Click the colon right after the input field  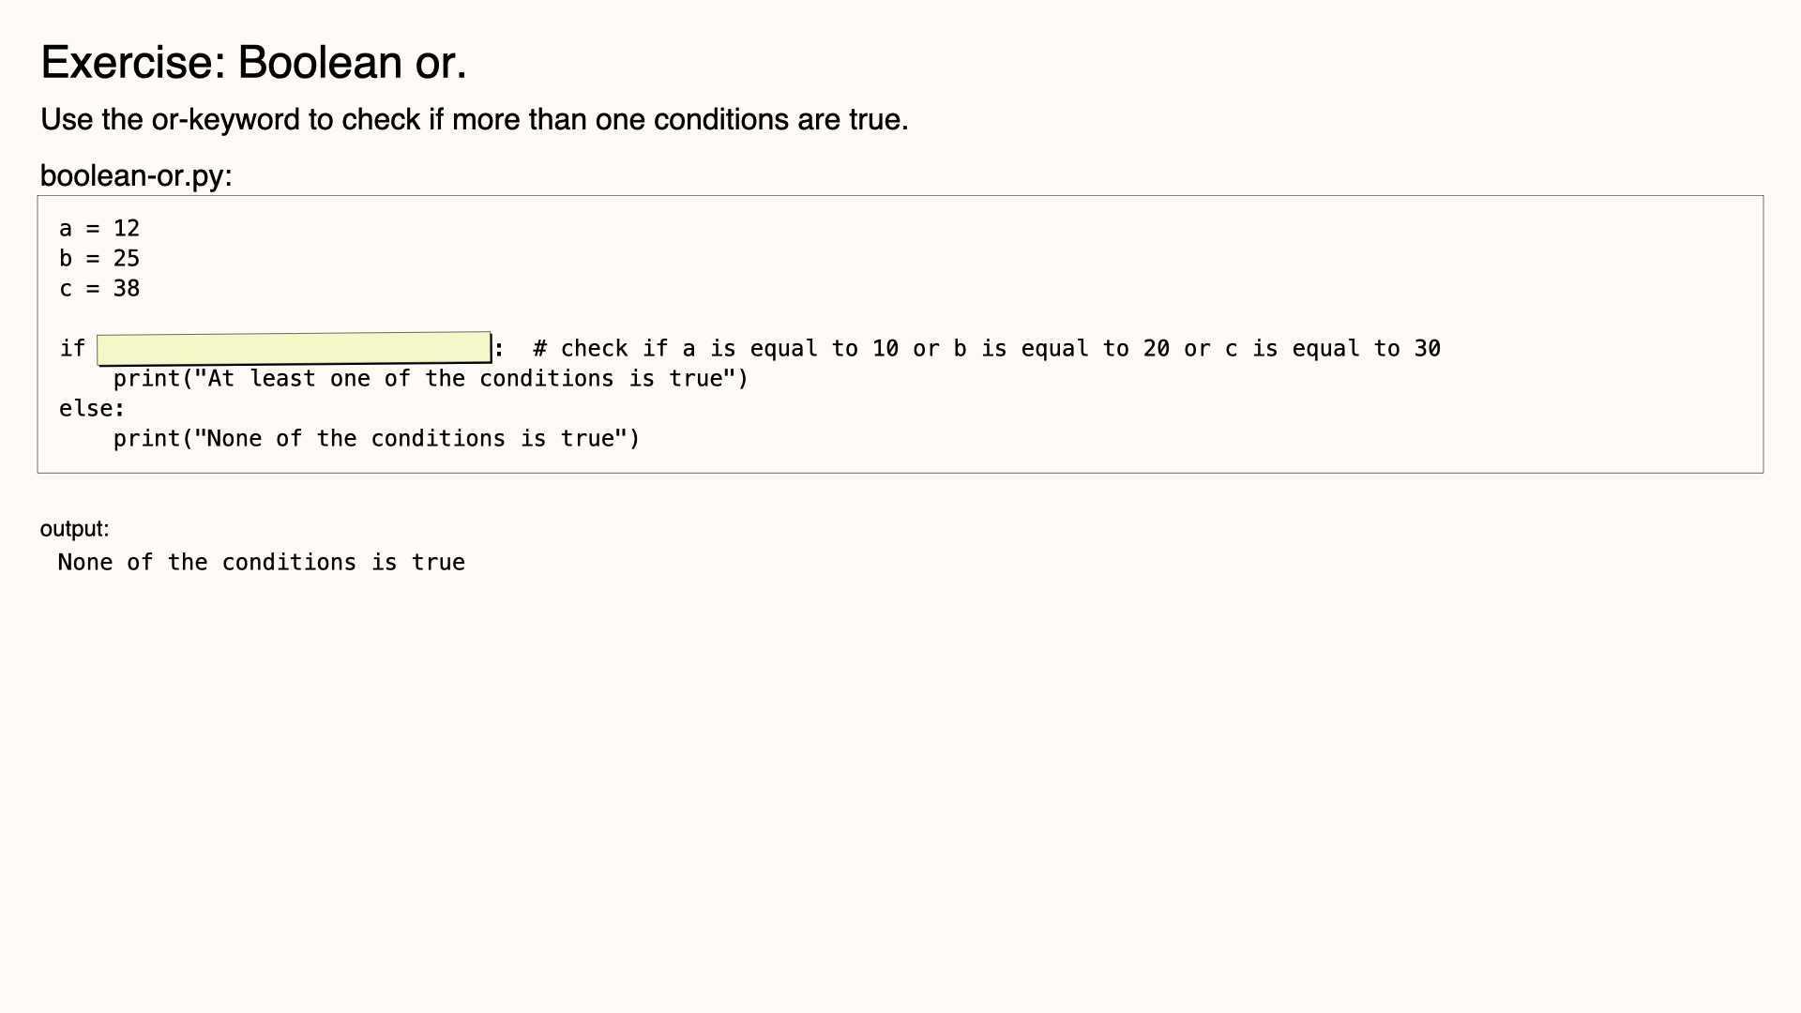(x=499, y=349)
